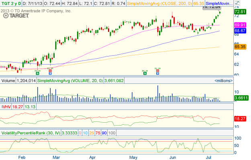Click the pink 0 threshold label

[80, 133]
